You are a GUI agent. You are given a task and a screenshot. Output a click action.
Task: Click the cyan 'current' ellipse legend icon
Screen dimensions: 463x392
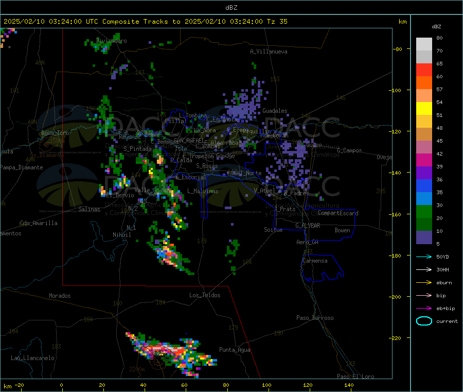pyautogui.click(x=424, y=321)
